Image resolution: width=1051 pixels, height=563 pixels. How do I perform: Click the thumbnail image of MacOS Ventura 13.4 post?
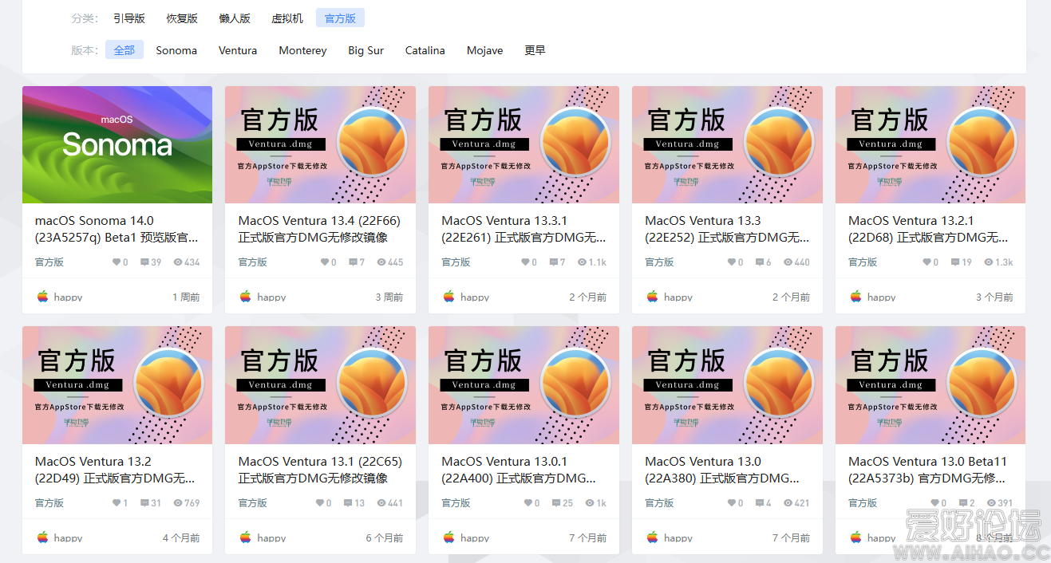click(319, 144)
